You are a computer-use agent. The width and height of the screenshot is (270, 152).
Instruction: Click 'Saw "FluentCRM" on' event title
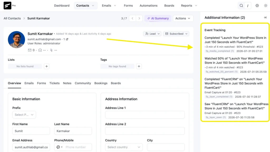237,106
